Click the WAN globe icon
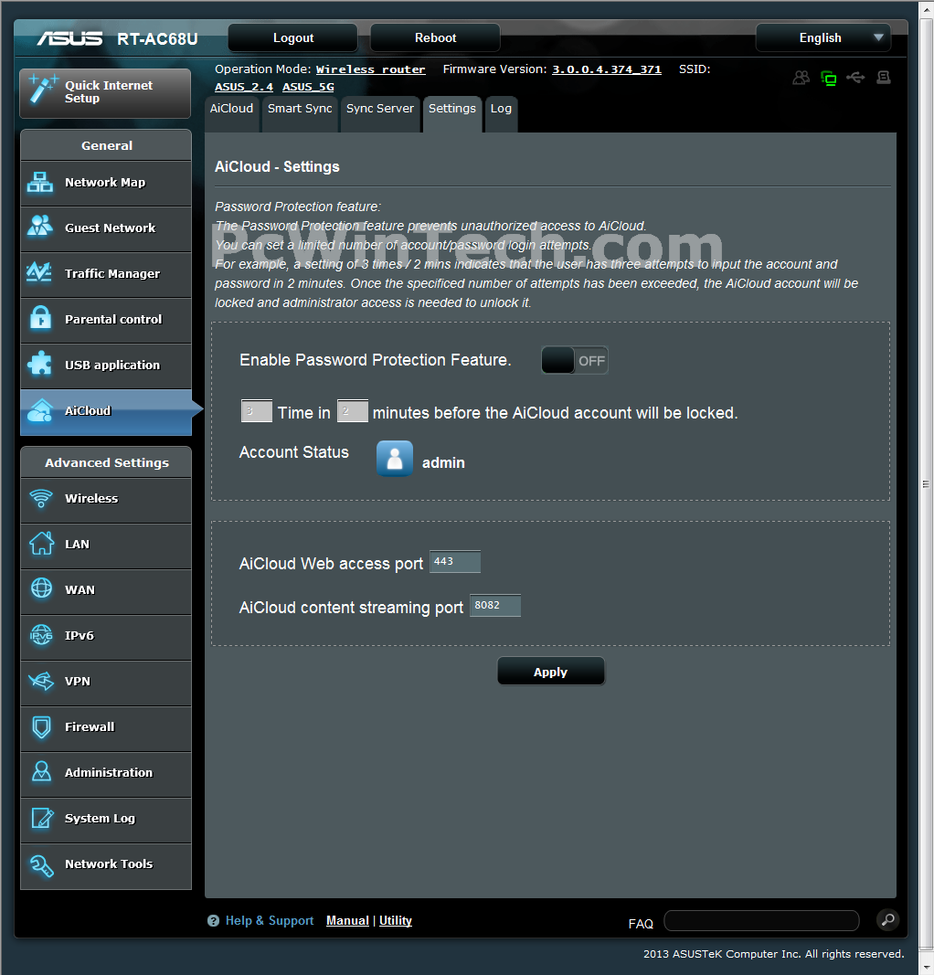Screen dimensions: 934x975 pos(42,588)
